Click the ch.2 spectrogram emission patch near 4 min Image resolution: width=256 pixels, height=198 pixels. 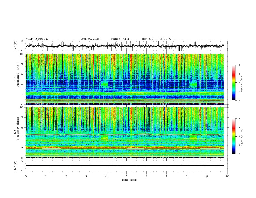coord(104,137)
